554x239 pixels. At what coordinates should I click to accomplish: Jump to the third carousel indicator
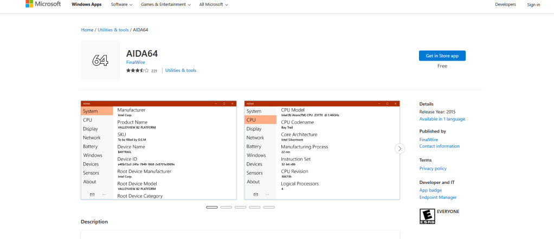point(240,207)
